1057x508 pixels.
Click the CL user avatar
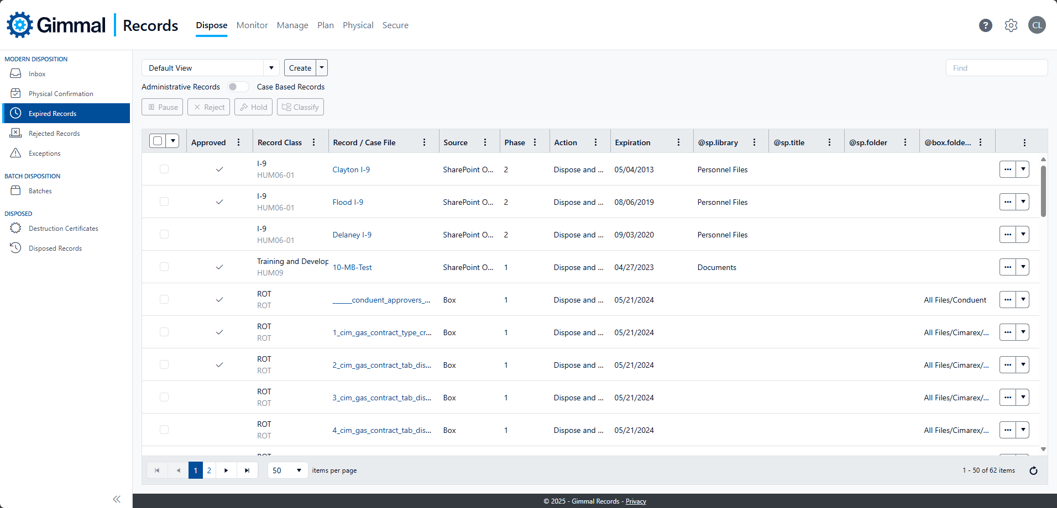(x=1037, y=25)
